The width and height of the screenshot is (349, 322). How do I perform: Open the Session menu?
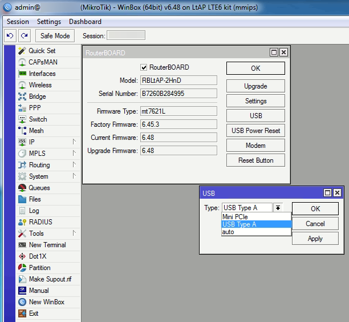pos(18,22)
